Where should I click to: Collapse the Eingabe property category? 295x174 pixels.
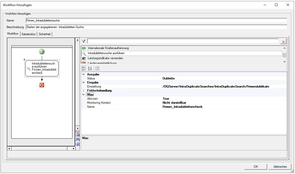point(84,82)
